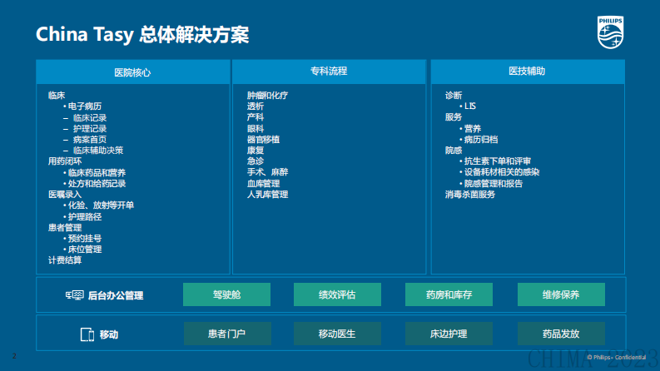The height and width of the screenshot is (371, 660).
Task: Select the 移动医生 box
Action: coord(337,334)
